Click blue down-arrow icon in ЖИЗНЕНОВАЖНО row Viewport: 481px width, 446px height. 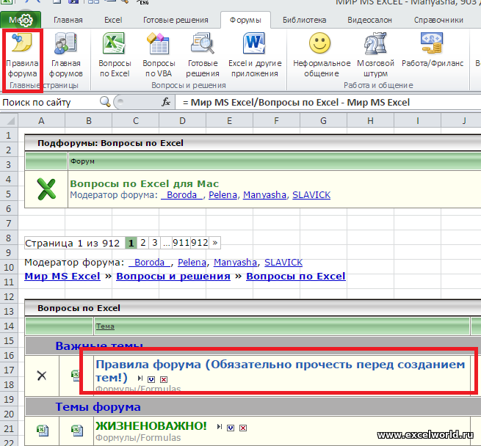coord(231,428)
